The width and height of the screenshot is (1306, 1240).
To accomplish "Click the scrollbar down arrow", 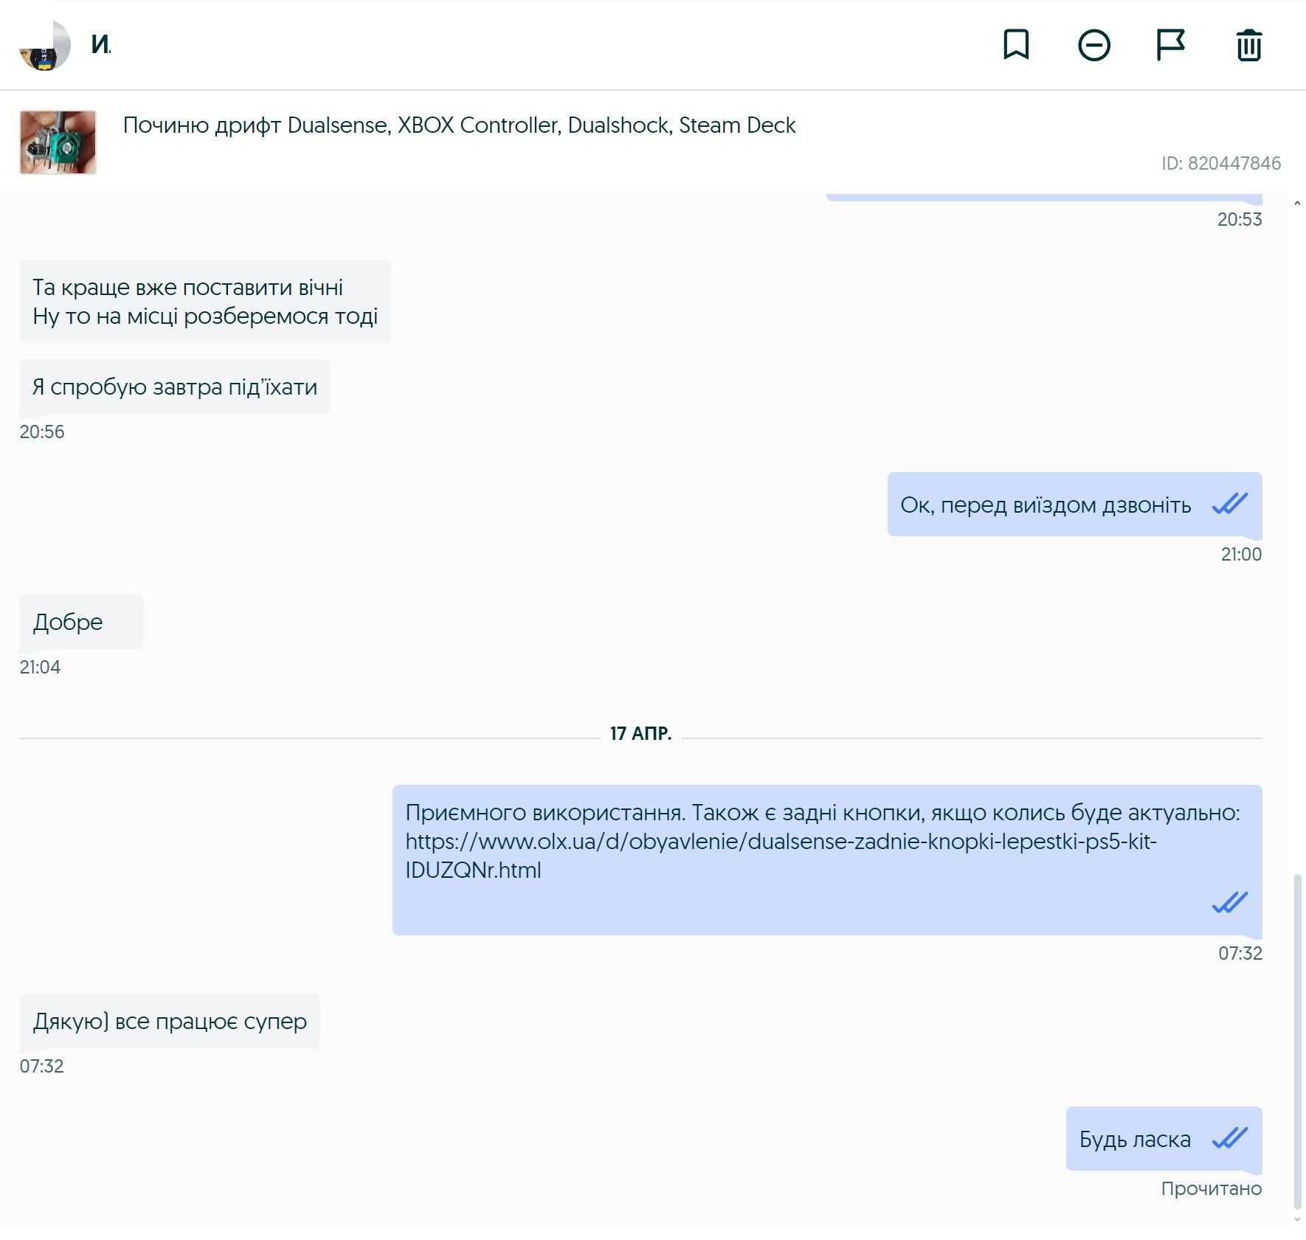I will (x=1297, y=1220).
